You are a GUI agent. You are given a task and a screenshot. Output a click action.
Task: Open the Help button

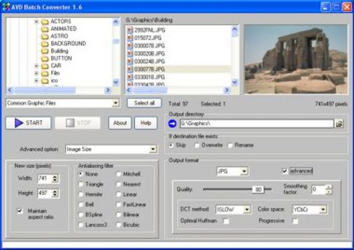(x=146, y=123)
